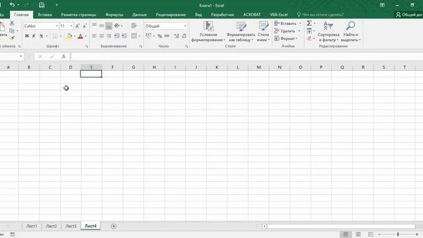Screen dimensions: 423x238
Task: Align text to middle
Action: point(101,26)
